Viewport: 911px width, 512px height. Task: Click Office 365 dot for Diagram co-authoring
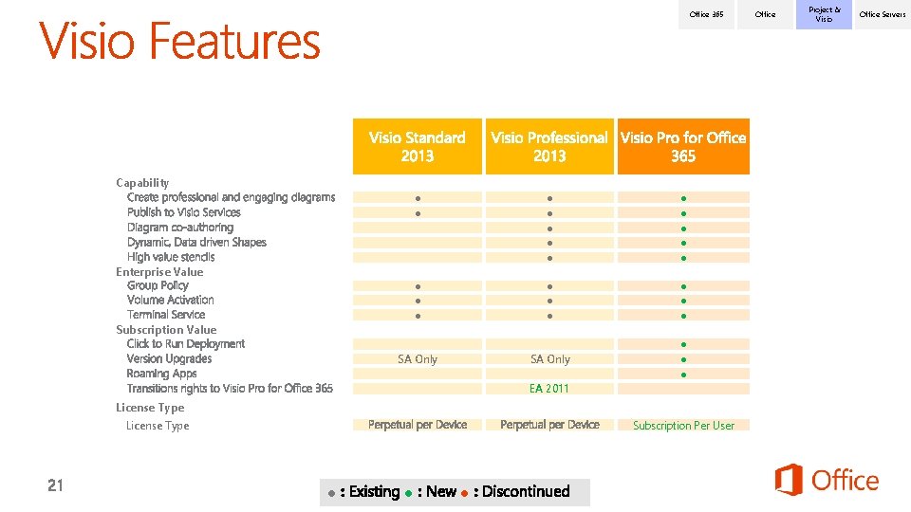(683, 229)
